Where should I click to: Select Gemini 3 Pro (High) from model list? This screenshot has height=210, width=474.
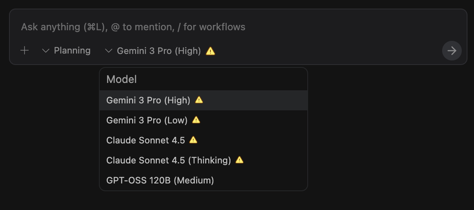(x=148, y=100)
